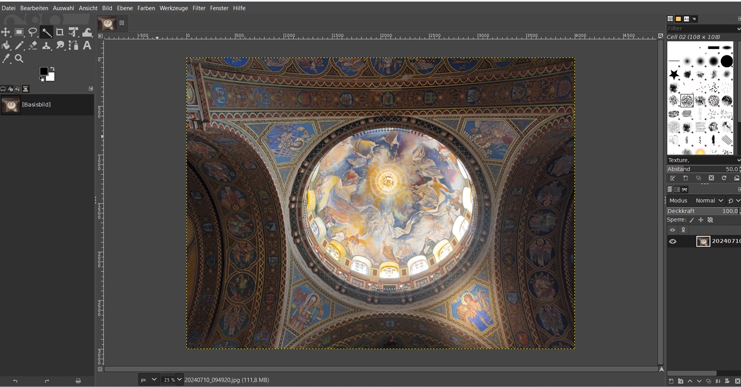
Task: Open the layers panel configure tab menu
Action: (739, 189)
